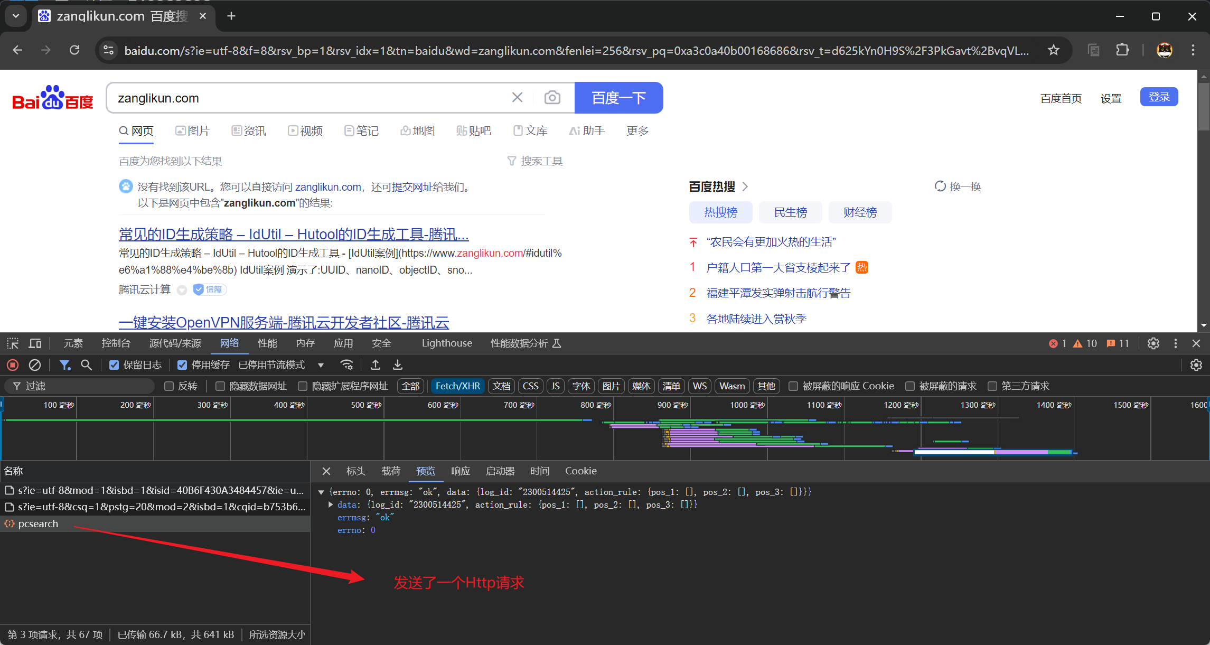Click the camera image search icon
The height and width of the screenshot is (645, 1210).
[x=552, y=98]
